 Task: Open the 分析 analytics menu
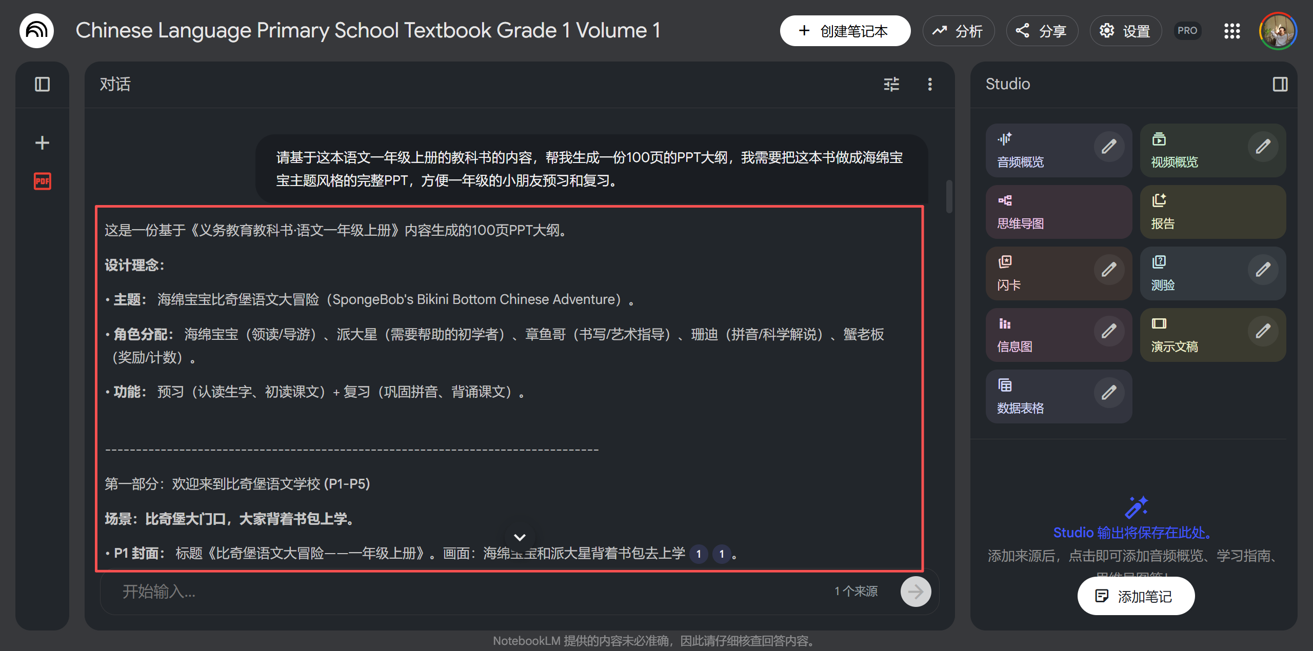click(959, 31)
